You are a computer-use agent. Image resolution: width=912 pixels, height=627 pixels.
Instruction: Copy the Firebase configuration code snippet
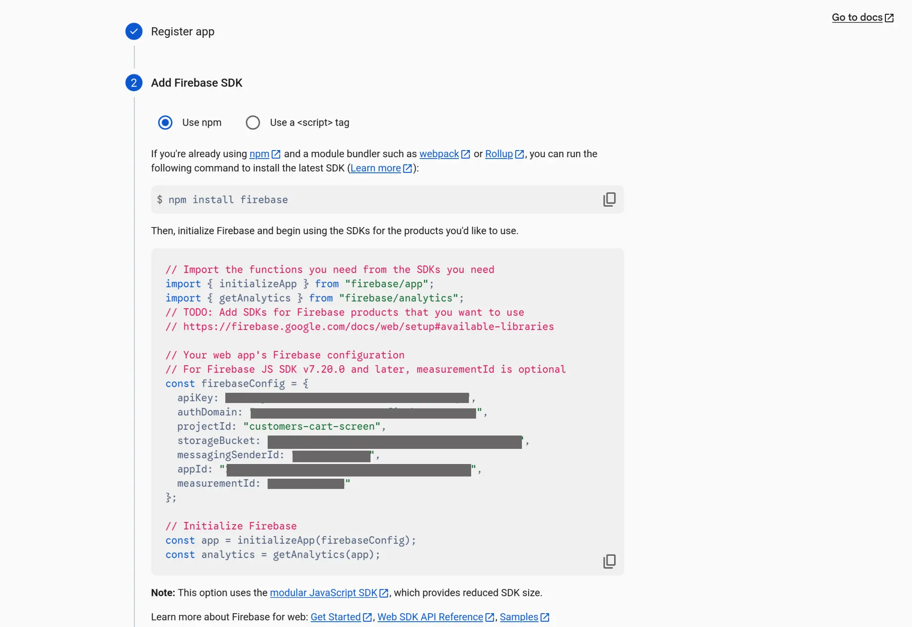pyautogui.click(x=610, y=562)
